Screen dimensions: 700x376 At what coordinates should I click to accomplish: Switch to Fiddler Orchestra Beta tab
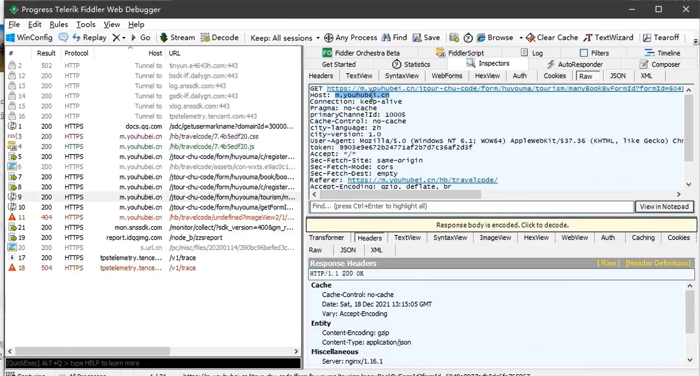coord(361,53)
